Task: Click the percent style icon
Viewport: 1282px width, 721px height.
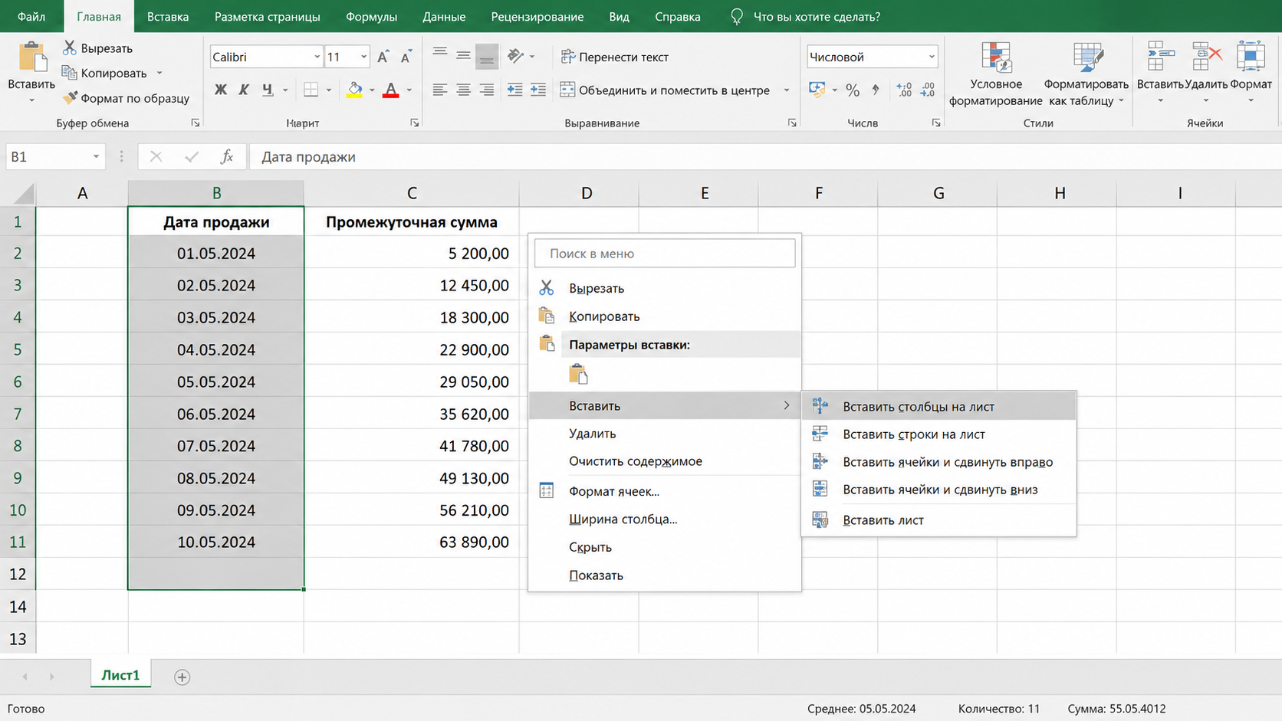Action: click(x=853, y=90)
